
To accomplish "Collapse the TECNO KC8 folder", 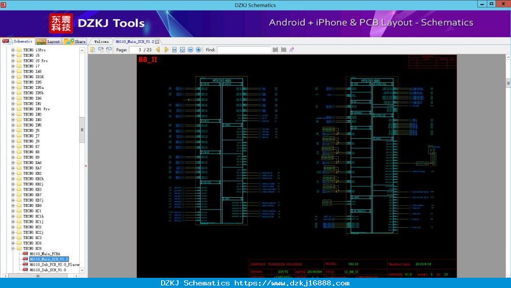I will coord(13,248).
